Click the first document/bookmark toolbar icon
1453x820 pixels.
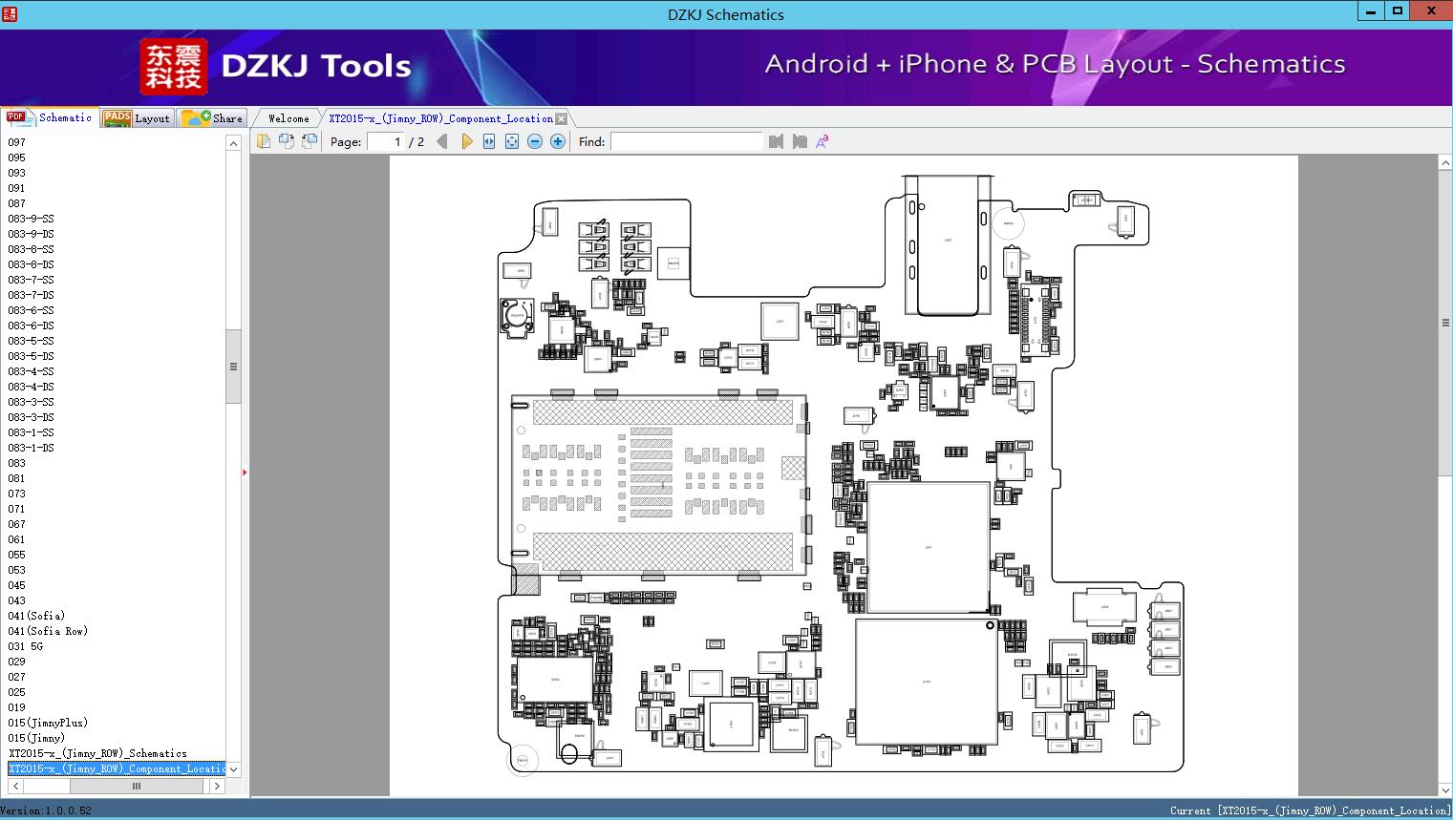coord(264,141)
